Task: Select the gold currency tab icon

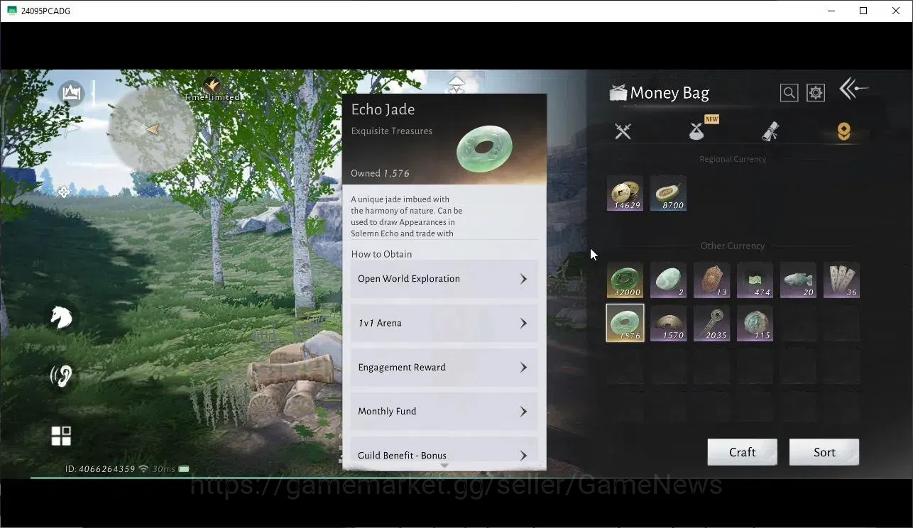Action: [843, 131]
